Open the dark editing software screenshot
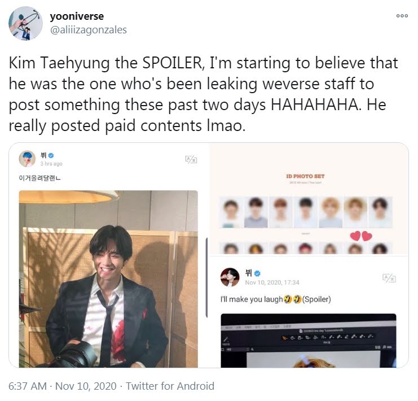The image size is (418, 401). point(309,341)
